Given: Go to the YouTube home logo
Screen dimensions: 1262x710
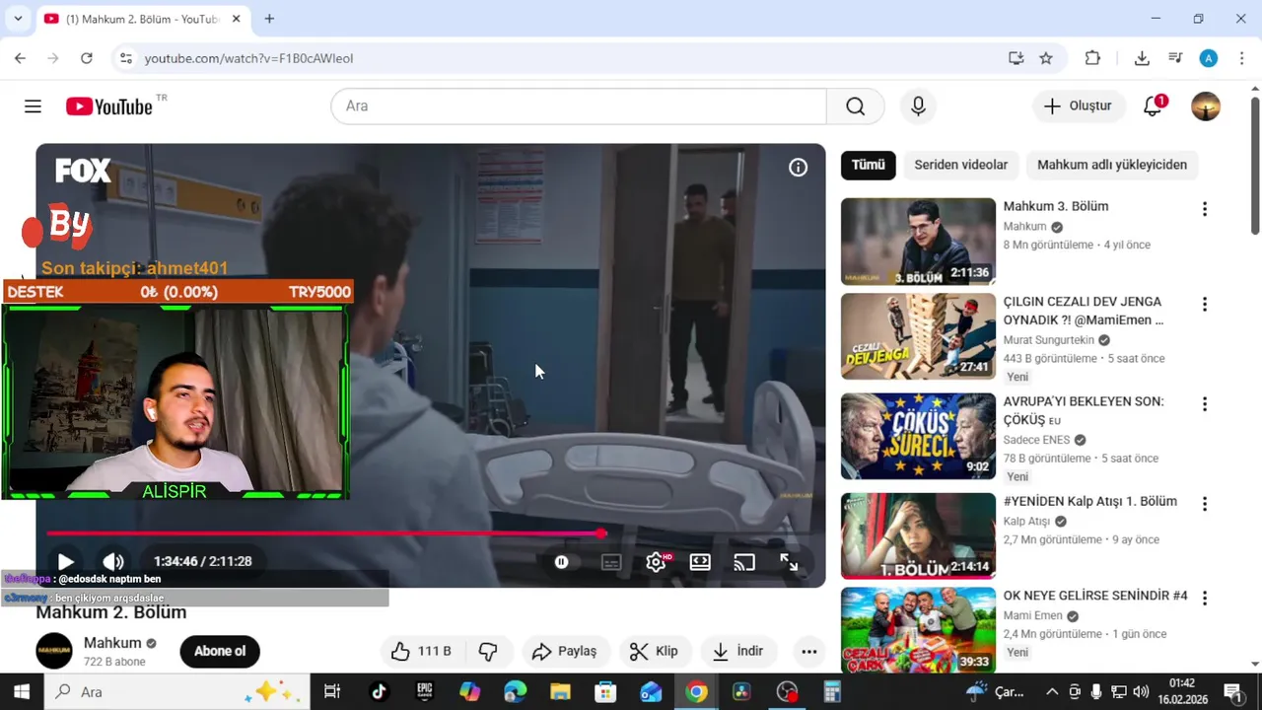Looking at the screenshot, I should coord(109,106).
